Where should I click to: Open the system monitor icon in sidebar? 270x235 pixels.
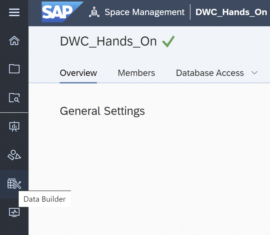[14, 212]
